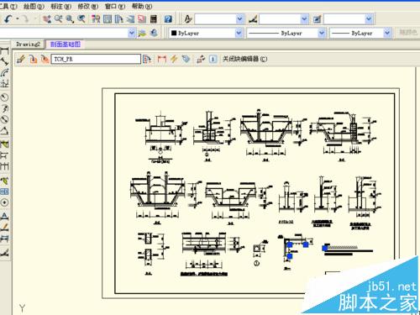420x315 pixels.
Task: Click the 关闭块编辑器(C) button
Action: tap(244, 59)
